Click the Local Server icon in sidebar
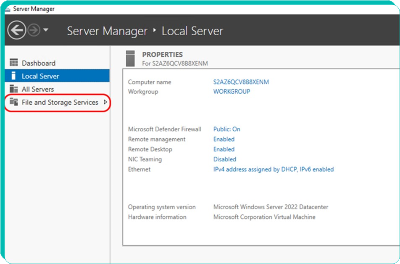The image size is (400, 264). 14,76
